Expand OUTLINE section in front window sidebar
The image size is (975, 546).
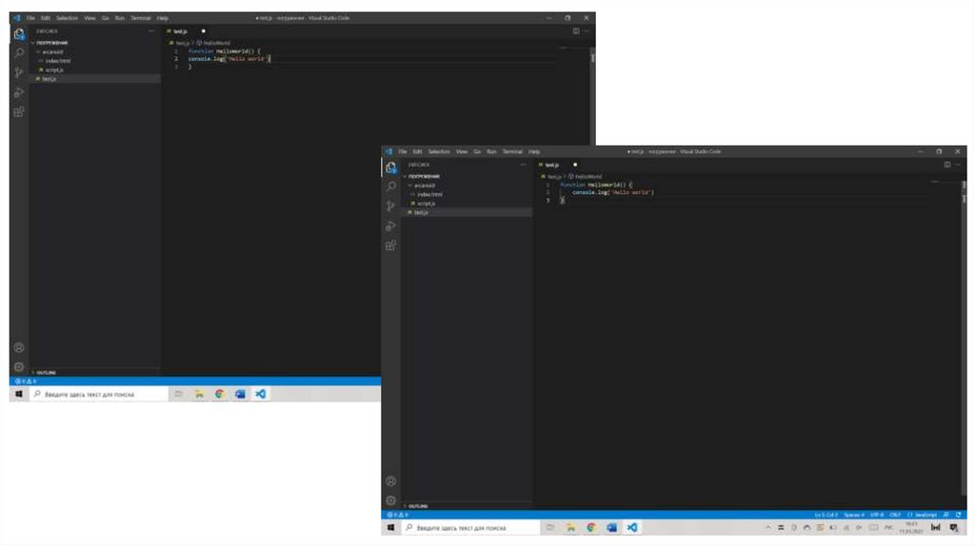(x=418, y=506)
